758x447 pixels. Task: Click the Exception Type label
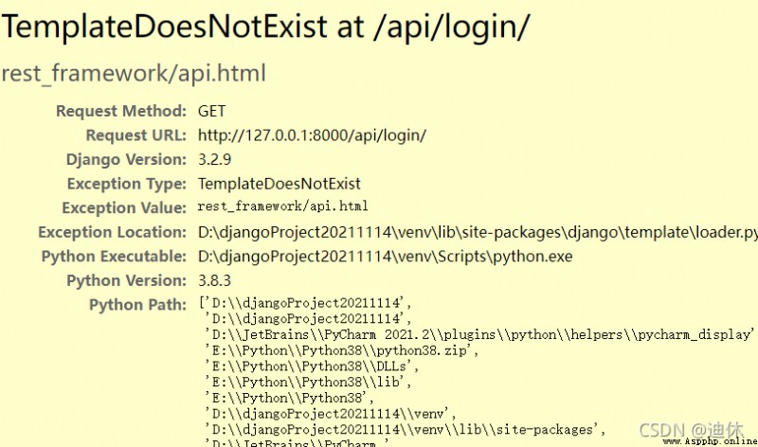[127, 184]
